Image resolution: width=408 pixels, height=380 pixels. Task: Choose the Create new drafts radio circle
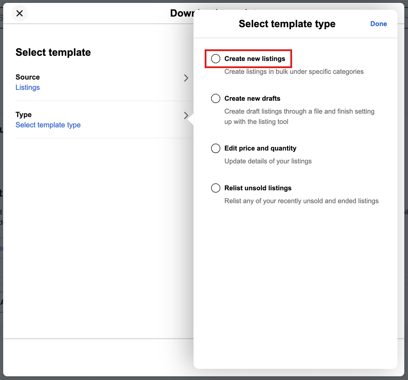tap(216, 98)
